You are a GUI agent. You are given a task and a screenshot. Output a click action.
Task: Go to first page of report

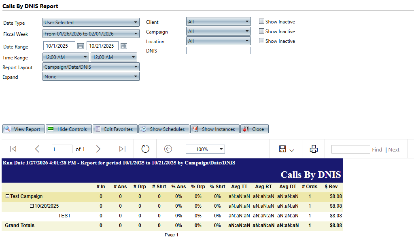[13, 149]
